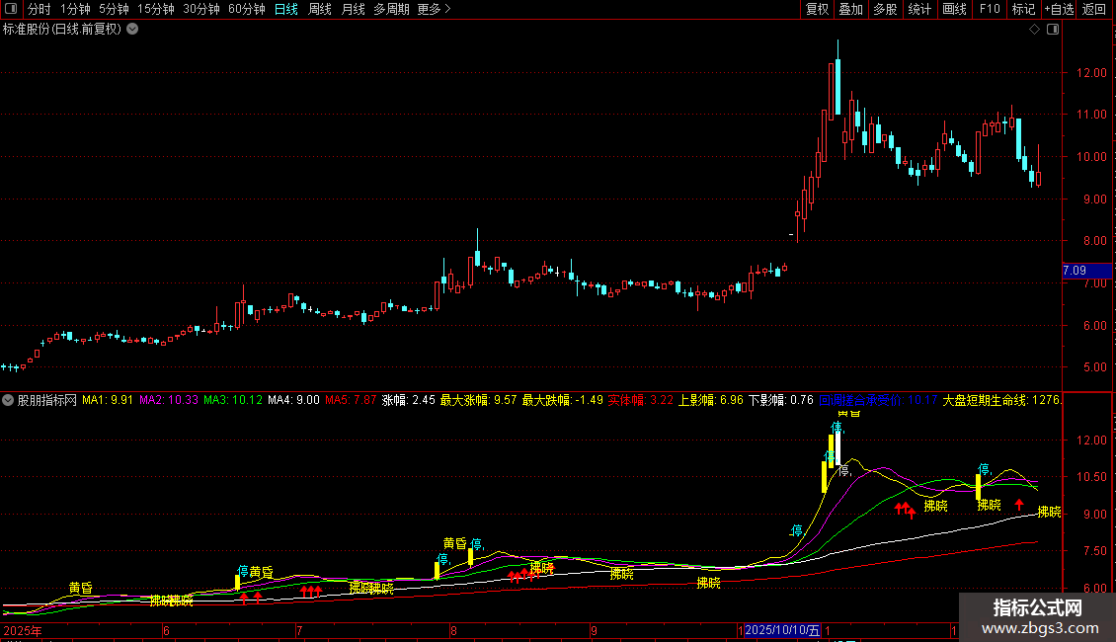Expand the 更多 periods menu

[x=434, y=9]
